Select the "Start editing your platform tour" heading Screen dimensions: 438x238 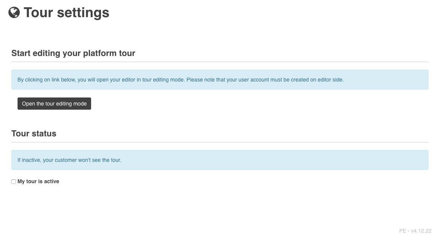(73, 53)
